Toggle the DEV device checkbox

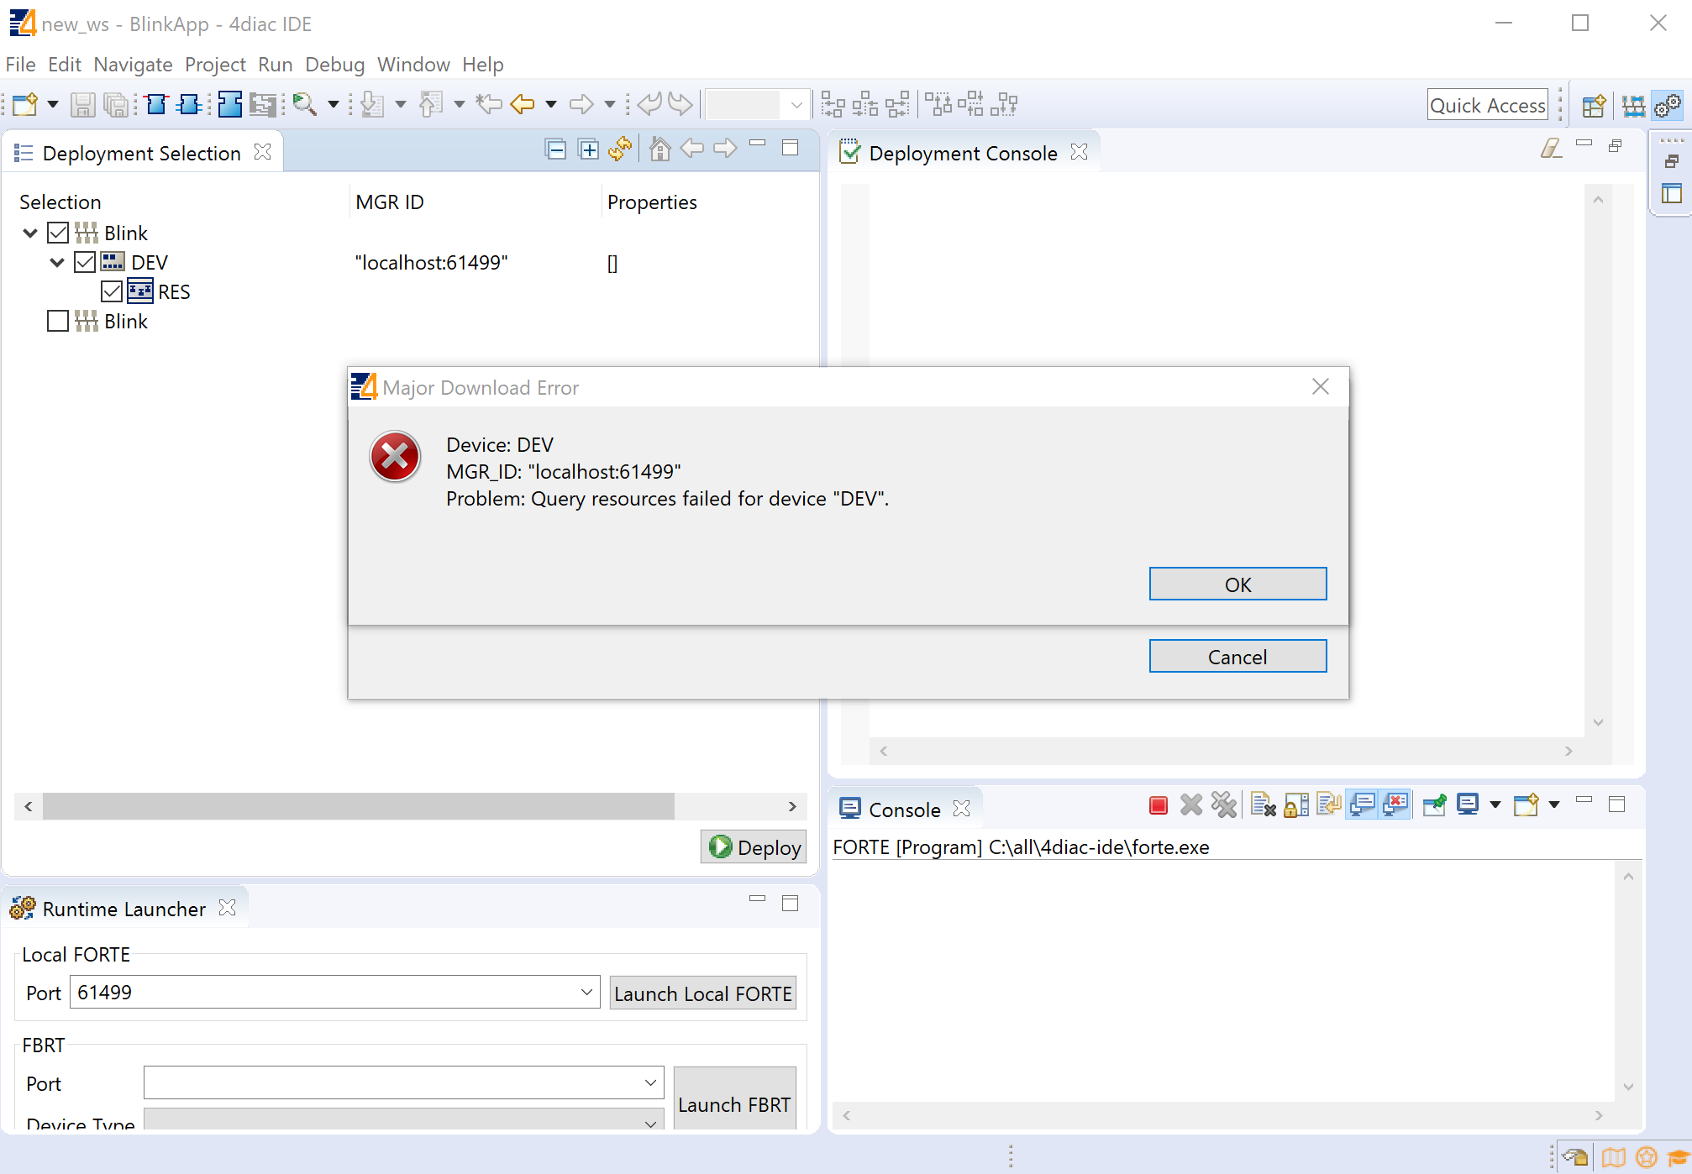85,262
